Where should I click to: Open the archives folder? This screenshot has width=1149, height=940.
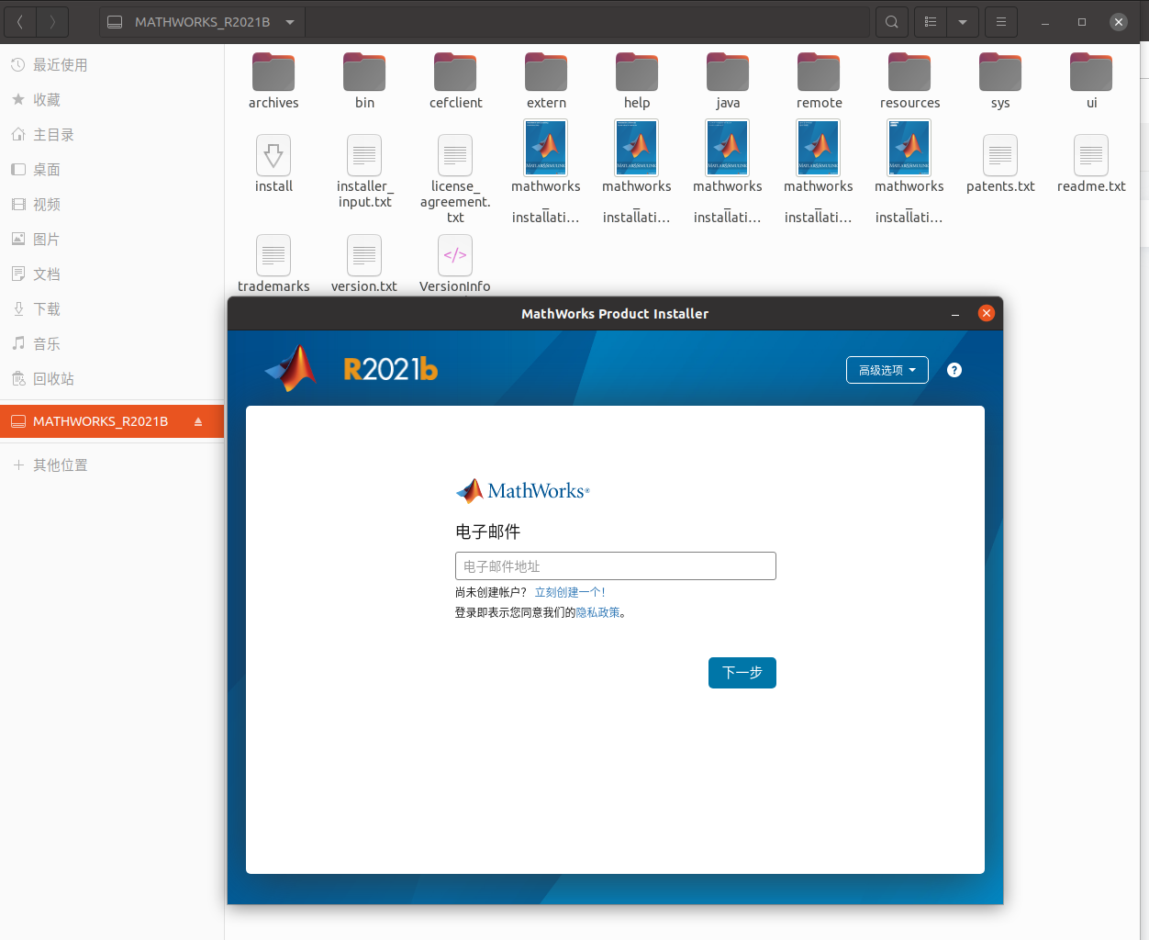click(x=273, y=81)
